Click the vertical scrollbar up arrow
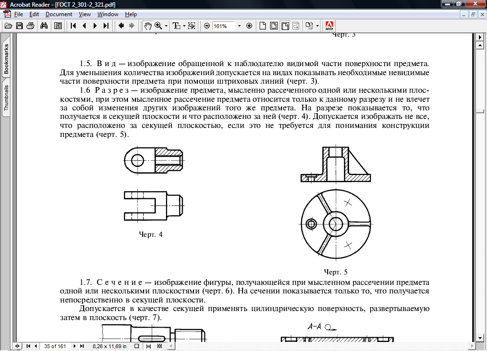Viewport: 487px width, 351px height. (480, 46)
